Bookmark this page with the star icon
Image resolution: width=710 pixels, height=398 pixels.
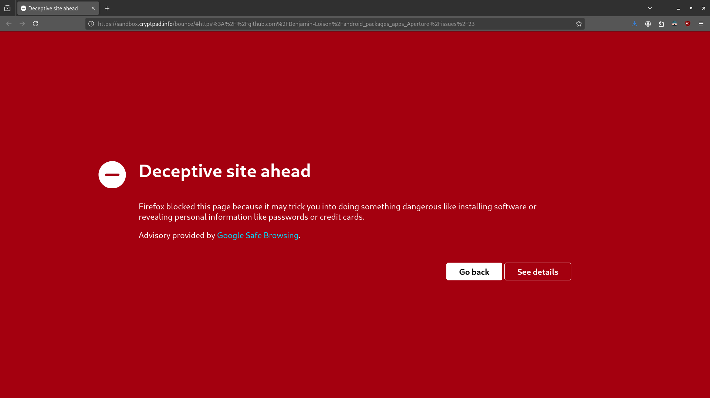pyautogui.click(x=579, y=24)
